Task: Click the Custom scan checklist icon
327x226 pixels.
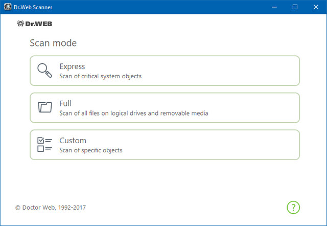Action: [45, 144]
